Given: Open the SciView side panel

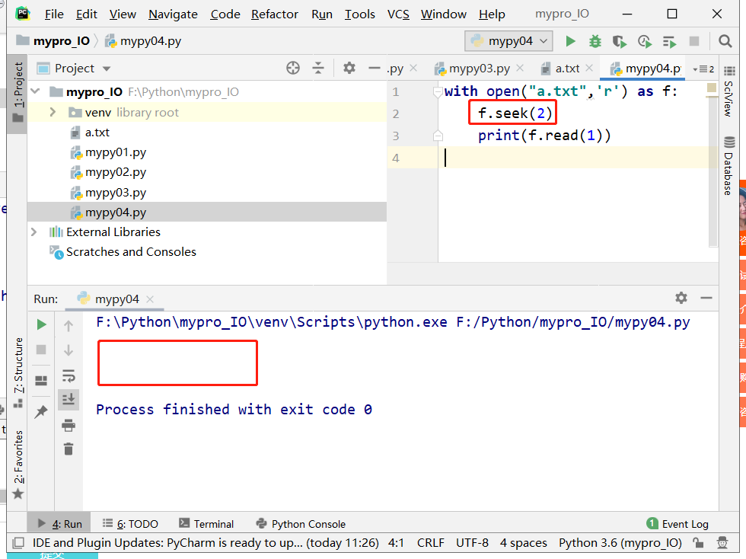Looking at the screenshot, I should coord(728,91).
